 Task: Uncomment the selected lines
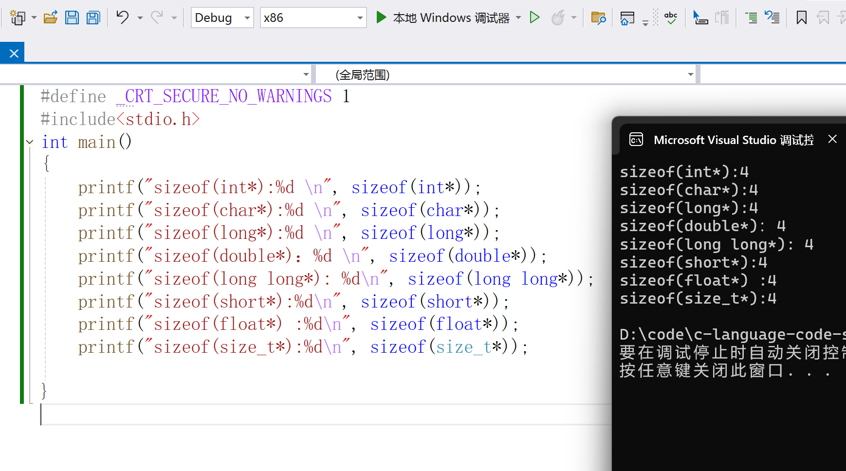coord(772,18)
